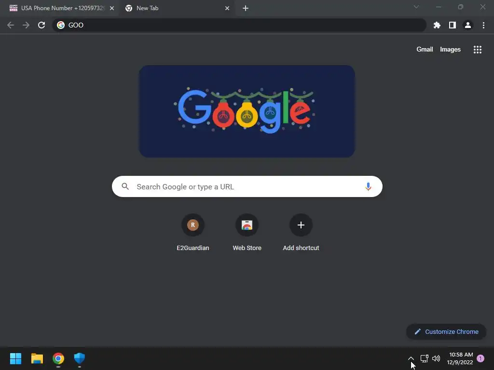Open the Google apps grid
494x370 pixels.
[x=477, y=50]
